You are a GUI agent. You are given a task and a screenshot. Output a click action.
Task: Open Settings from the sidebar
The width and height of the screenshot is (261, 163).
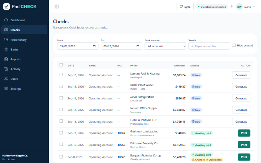(x=24, y=88)
